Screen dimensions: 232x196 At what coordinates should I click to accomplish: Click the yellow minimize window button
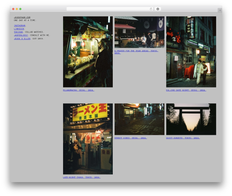click(17, 9)
